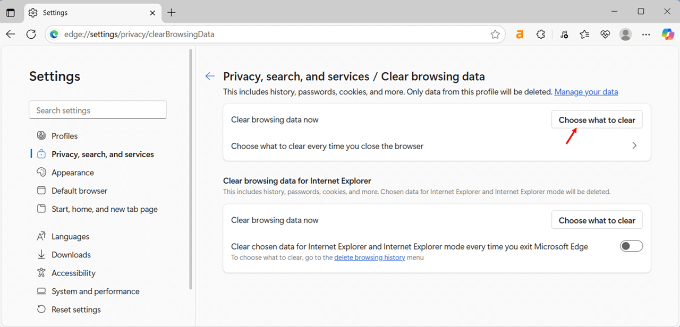This screenshot has height=327, width=680.
Task: Open Browser essentials heart icon
Action: (605, 34)
